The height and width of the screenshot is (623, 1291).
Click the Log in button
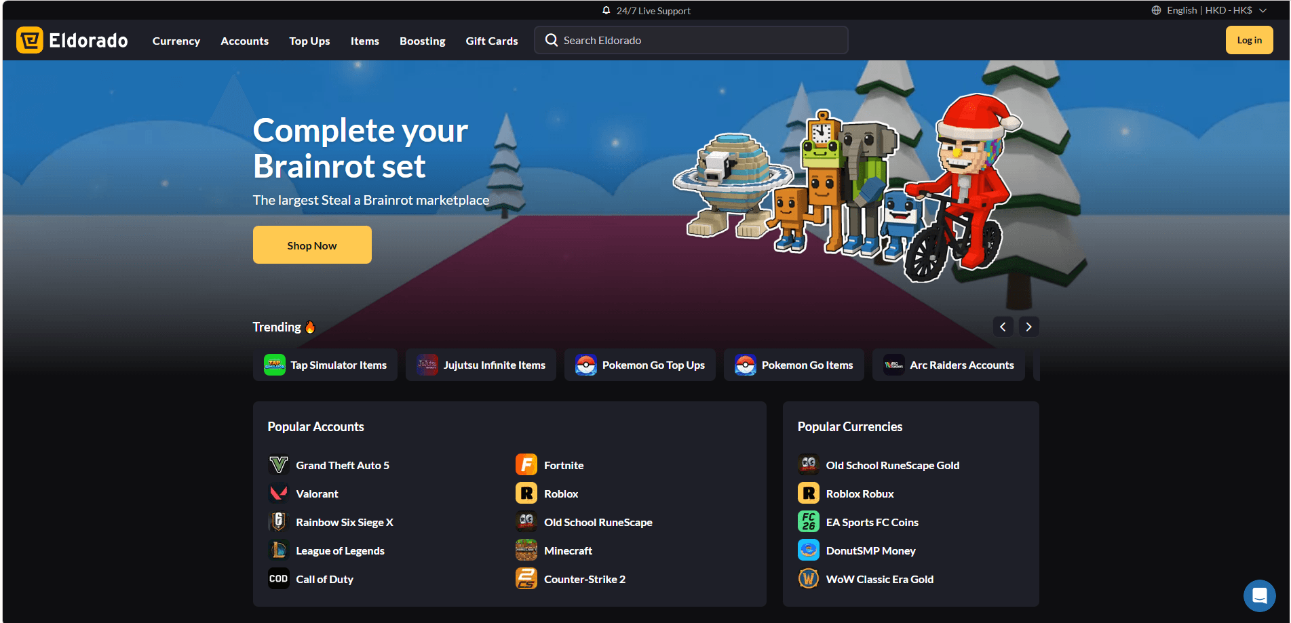1248,41
